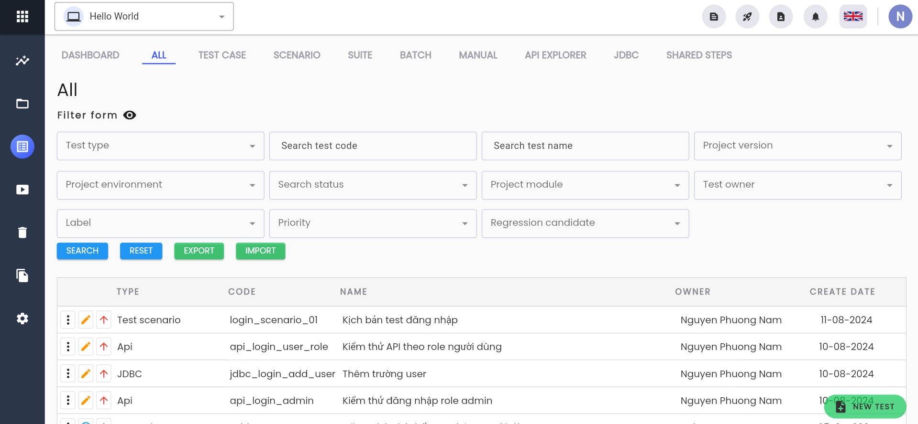Click the NEW TEST button
The height and width of the screenshot is (424, 918).
click(x=865, y=406)
